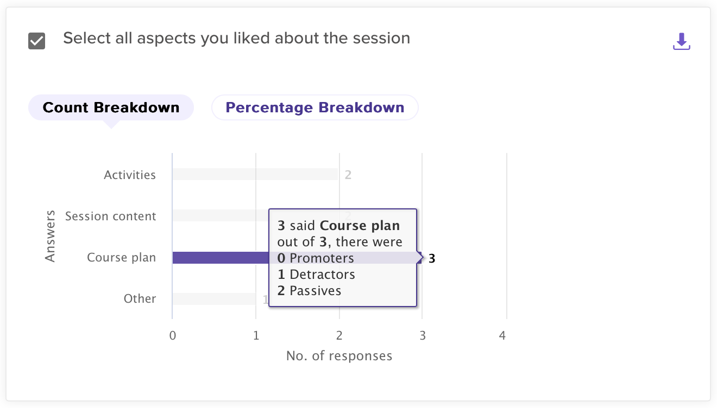
Task: Click the Promoters row in the tooltip
Action: 316,258
